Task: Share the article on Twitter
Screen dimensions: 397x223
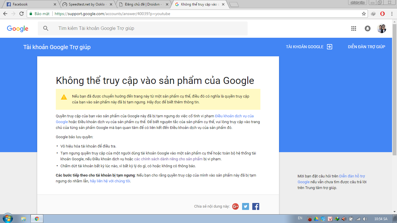Action: point(246,206)
